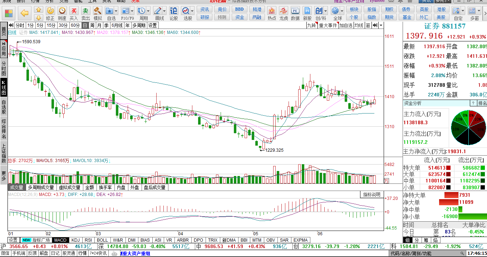Open the 重大资产重组 scrolling news link
The width and height of the screenshot is (487, 257).
(x=136, y=253)
